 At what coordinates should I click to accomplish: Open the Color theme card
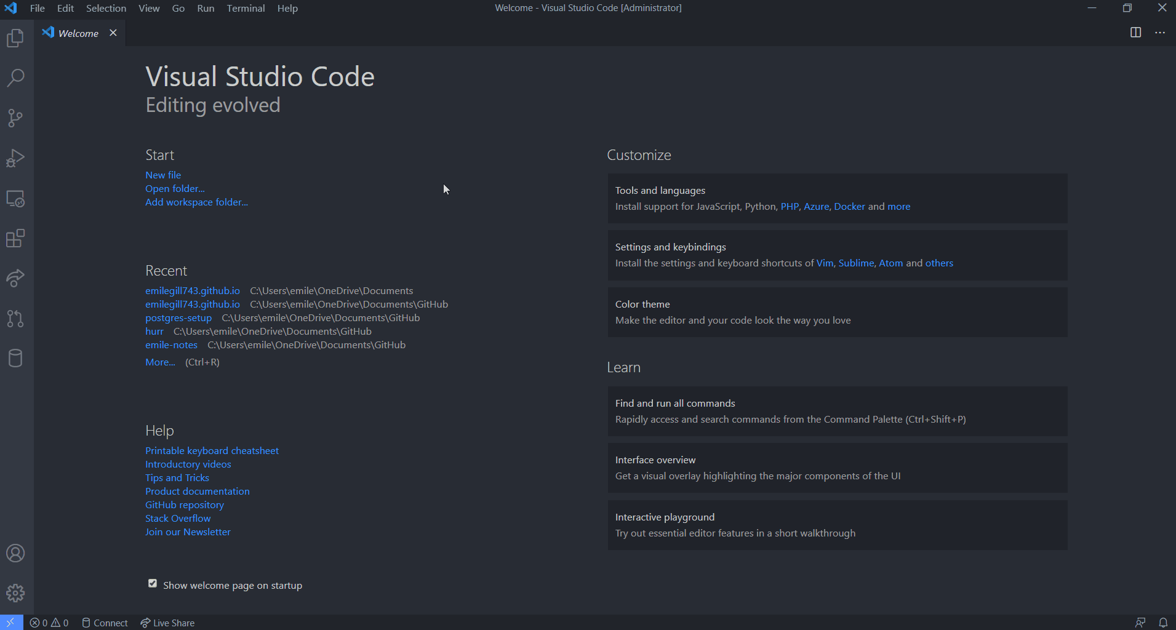838,313
